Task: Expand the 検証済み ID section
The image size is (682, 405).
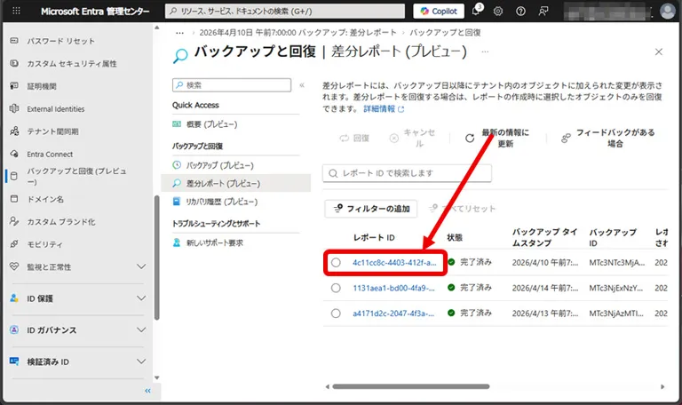Action: coord(141,361)
